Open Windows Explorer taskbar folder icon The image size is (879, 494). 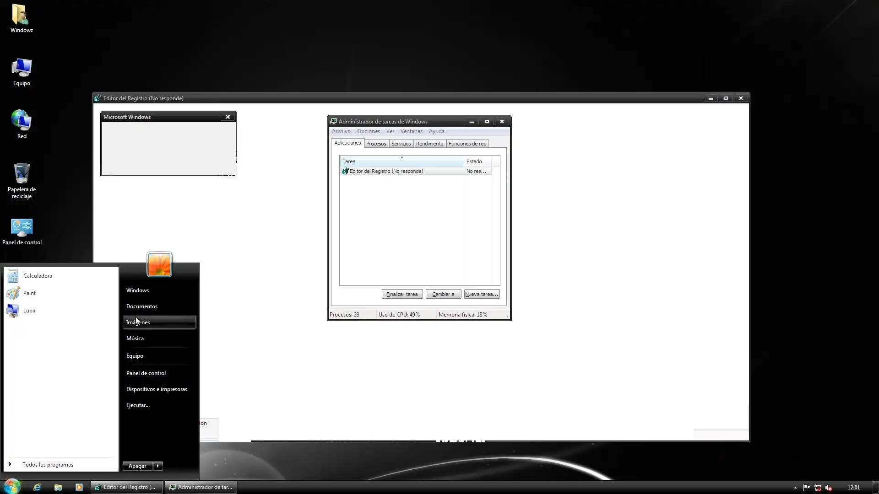pos(58,487)
